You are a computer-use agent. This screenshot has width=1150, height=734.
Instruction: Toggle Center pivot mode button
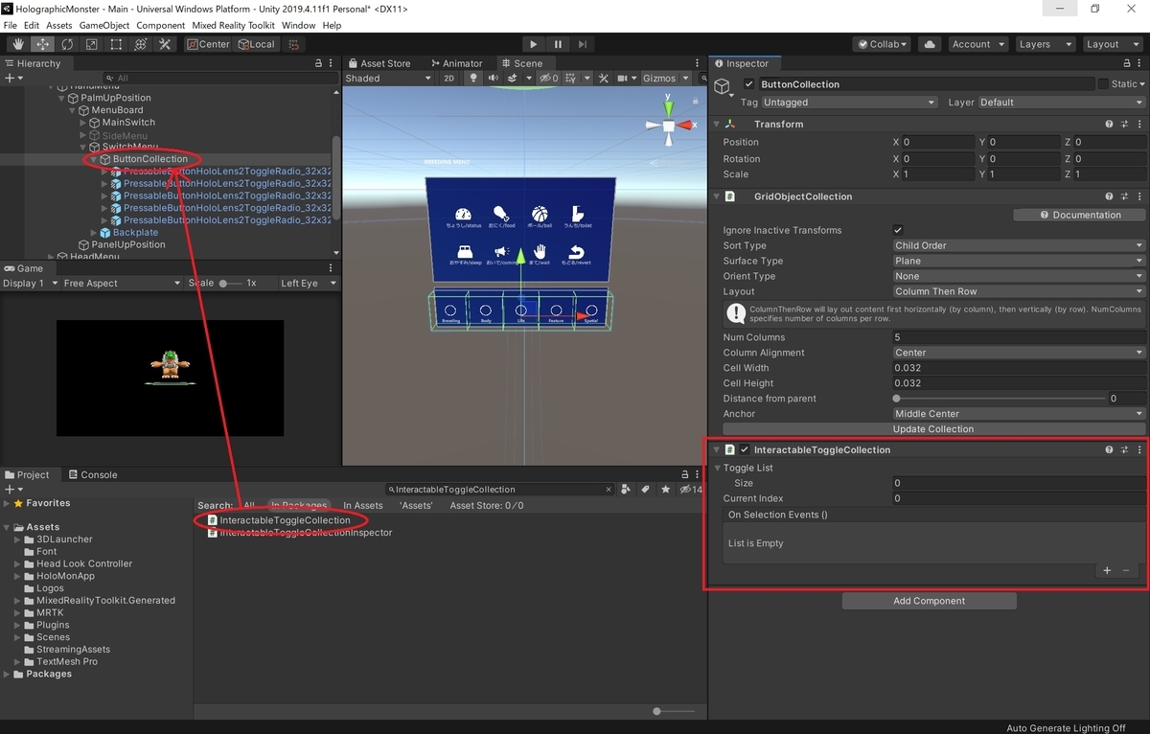pos(208,44)
